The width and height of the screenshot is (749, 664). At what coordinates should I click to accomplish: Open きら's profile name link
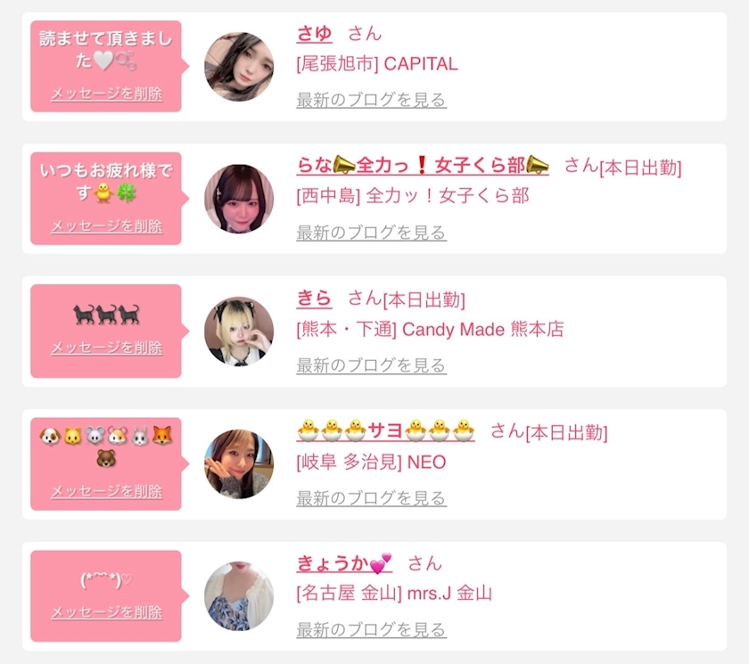(314, 299)
